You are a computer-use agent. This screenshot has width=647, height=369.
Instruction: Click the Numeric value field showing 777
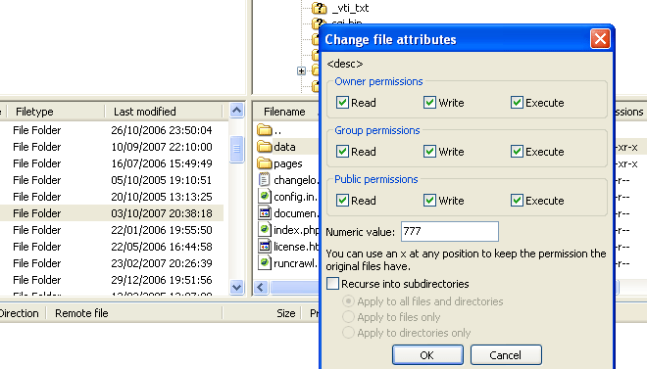coord(449,231)
